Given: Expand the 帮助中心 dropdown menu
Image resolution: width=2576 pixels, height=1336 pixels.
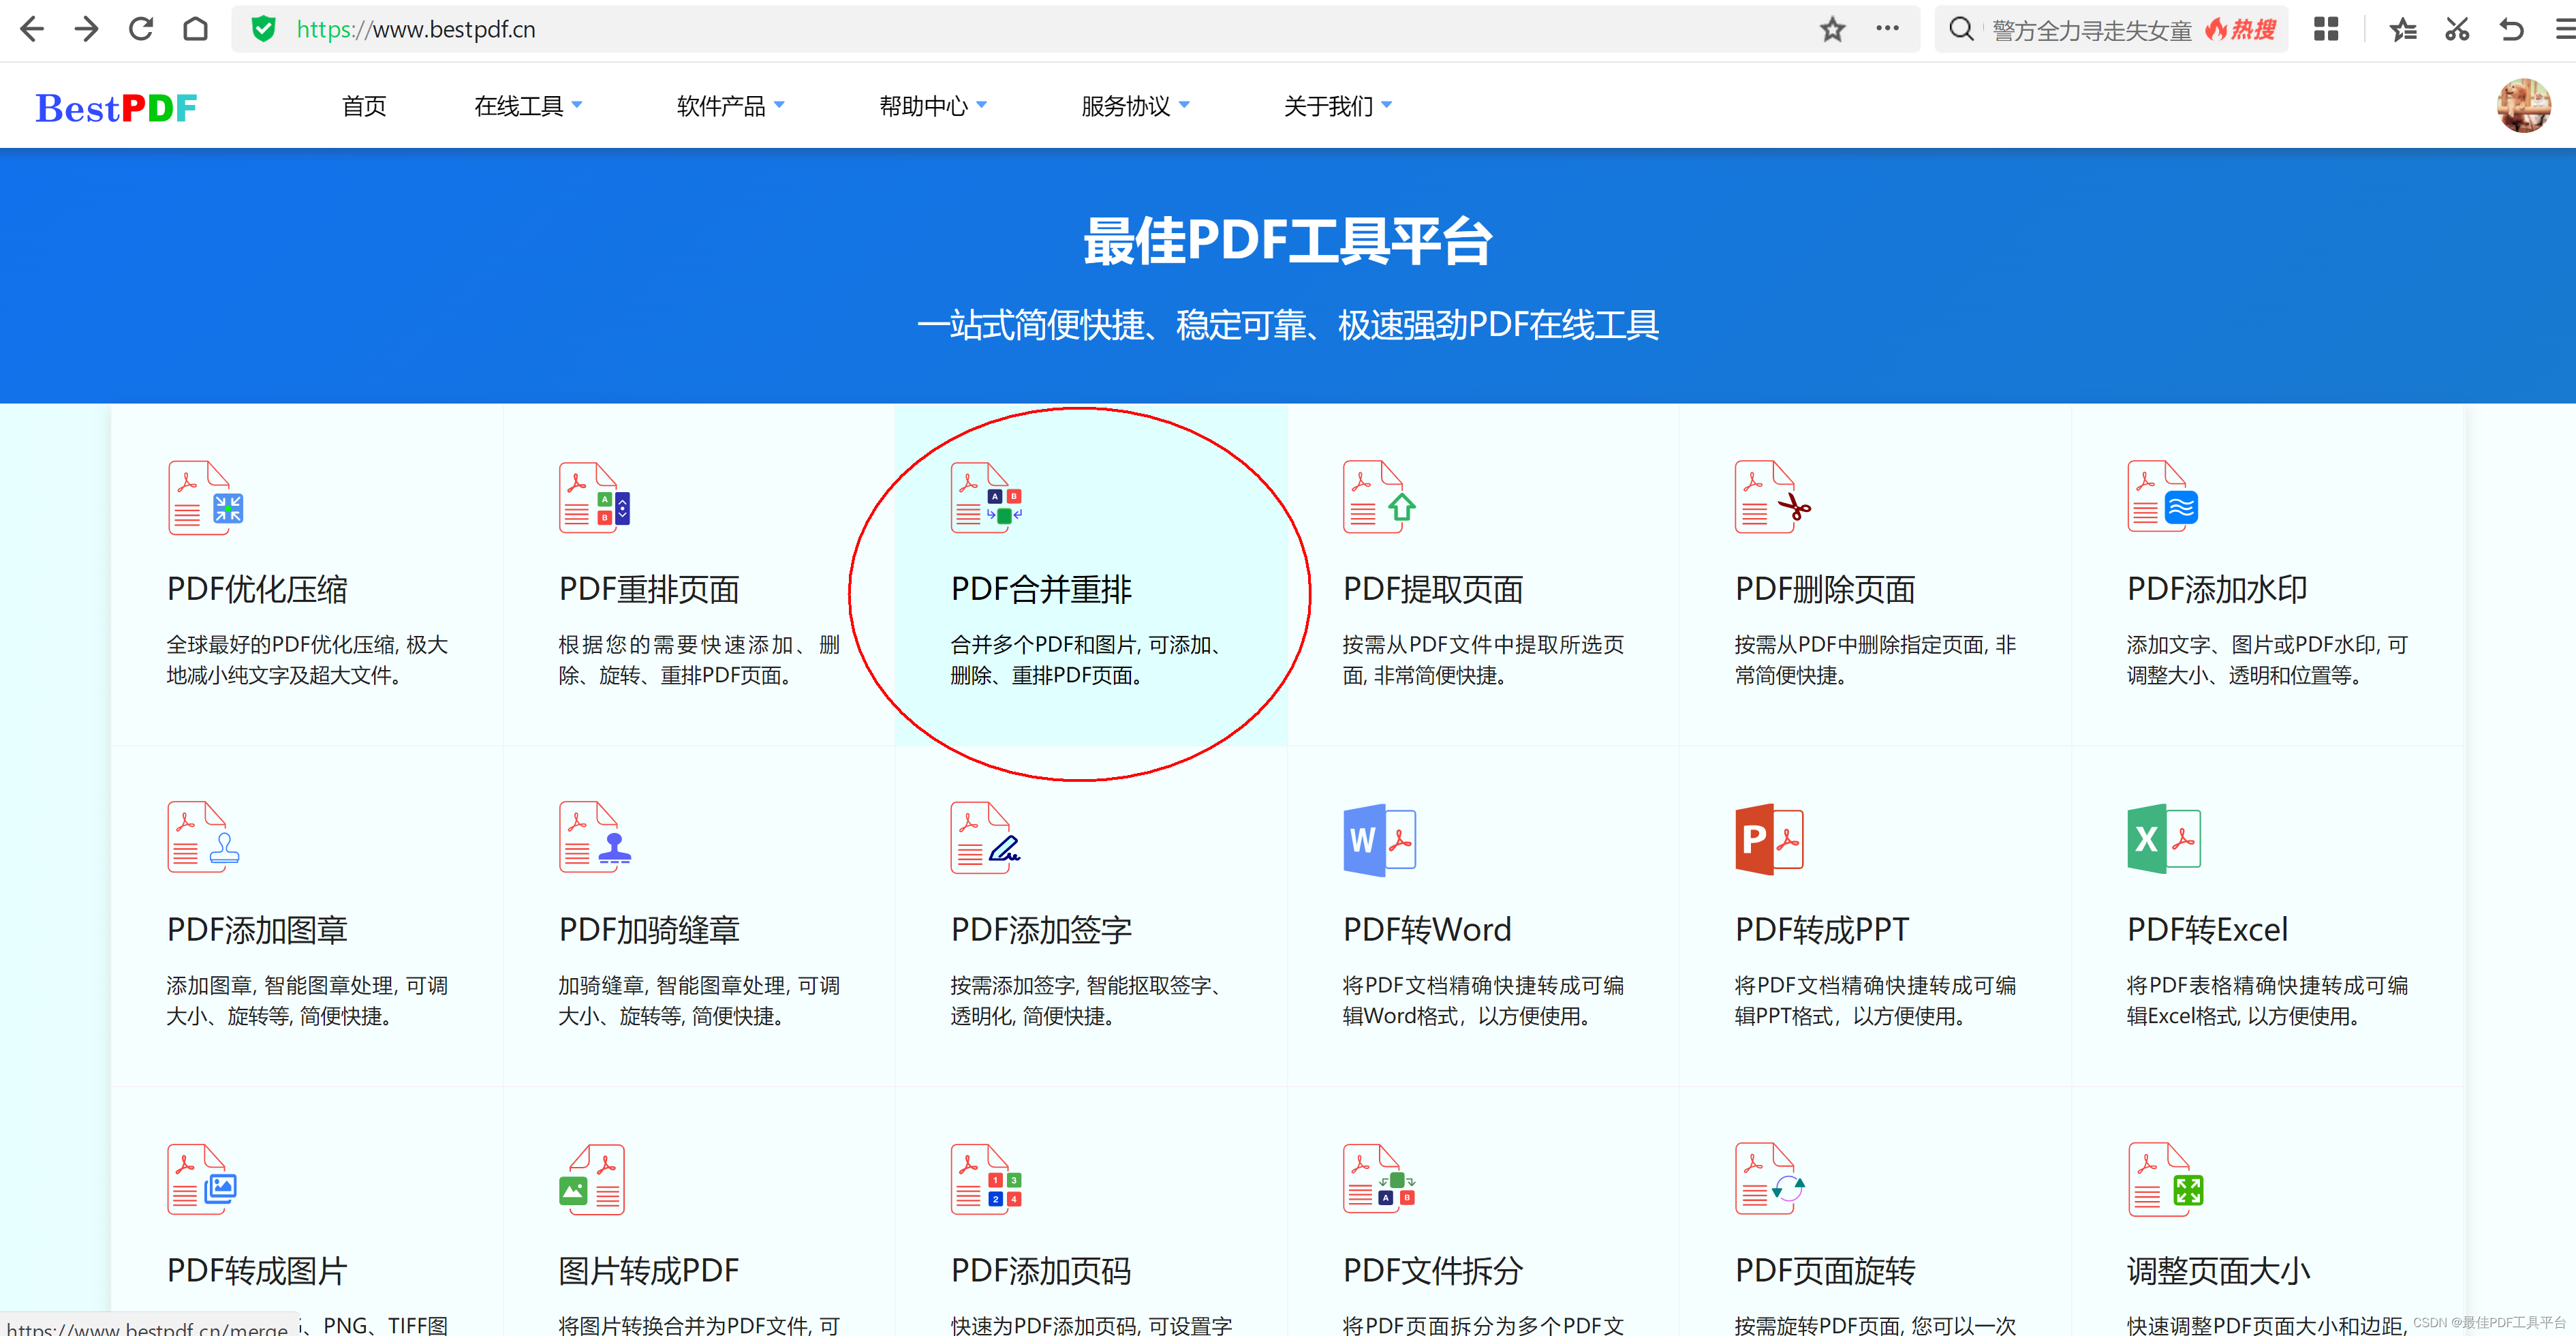Looking at the screenshot, I should 933,106.
